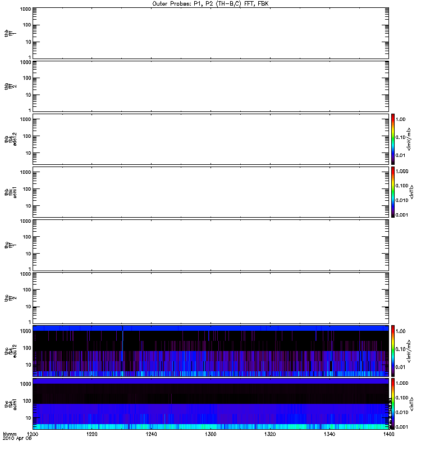This screenshot has height=450, width=421.
Task: Click the empty thb fff 2 plot panel
Action: pos(210,86)
